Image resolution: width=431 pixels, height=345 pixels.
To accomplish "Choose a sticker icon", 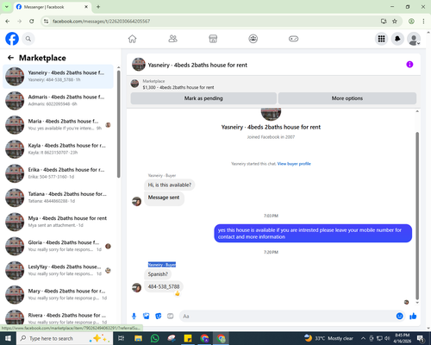I will tap(159, 316).
